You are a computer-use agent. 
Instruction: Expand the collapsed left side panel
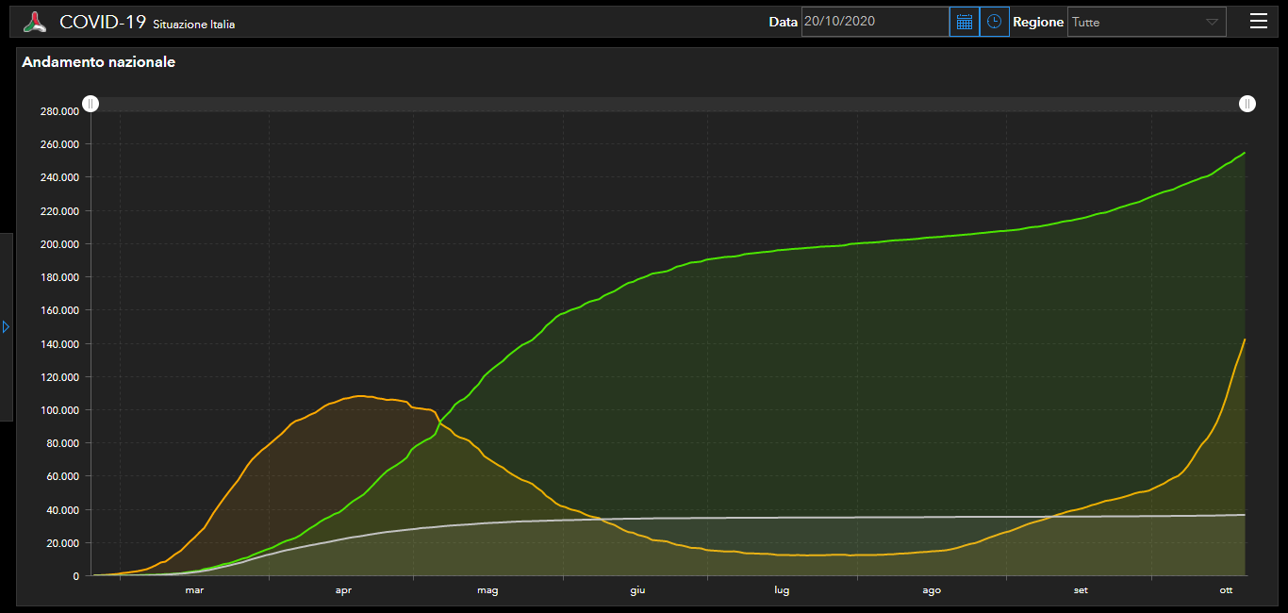(x=6, y=326)
